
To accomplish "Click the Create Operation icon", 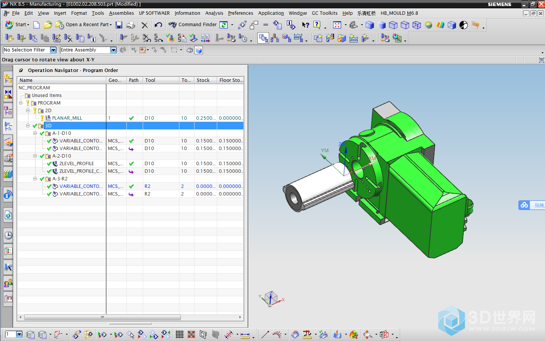I will coord(365,38).
